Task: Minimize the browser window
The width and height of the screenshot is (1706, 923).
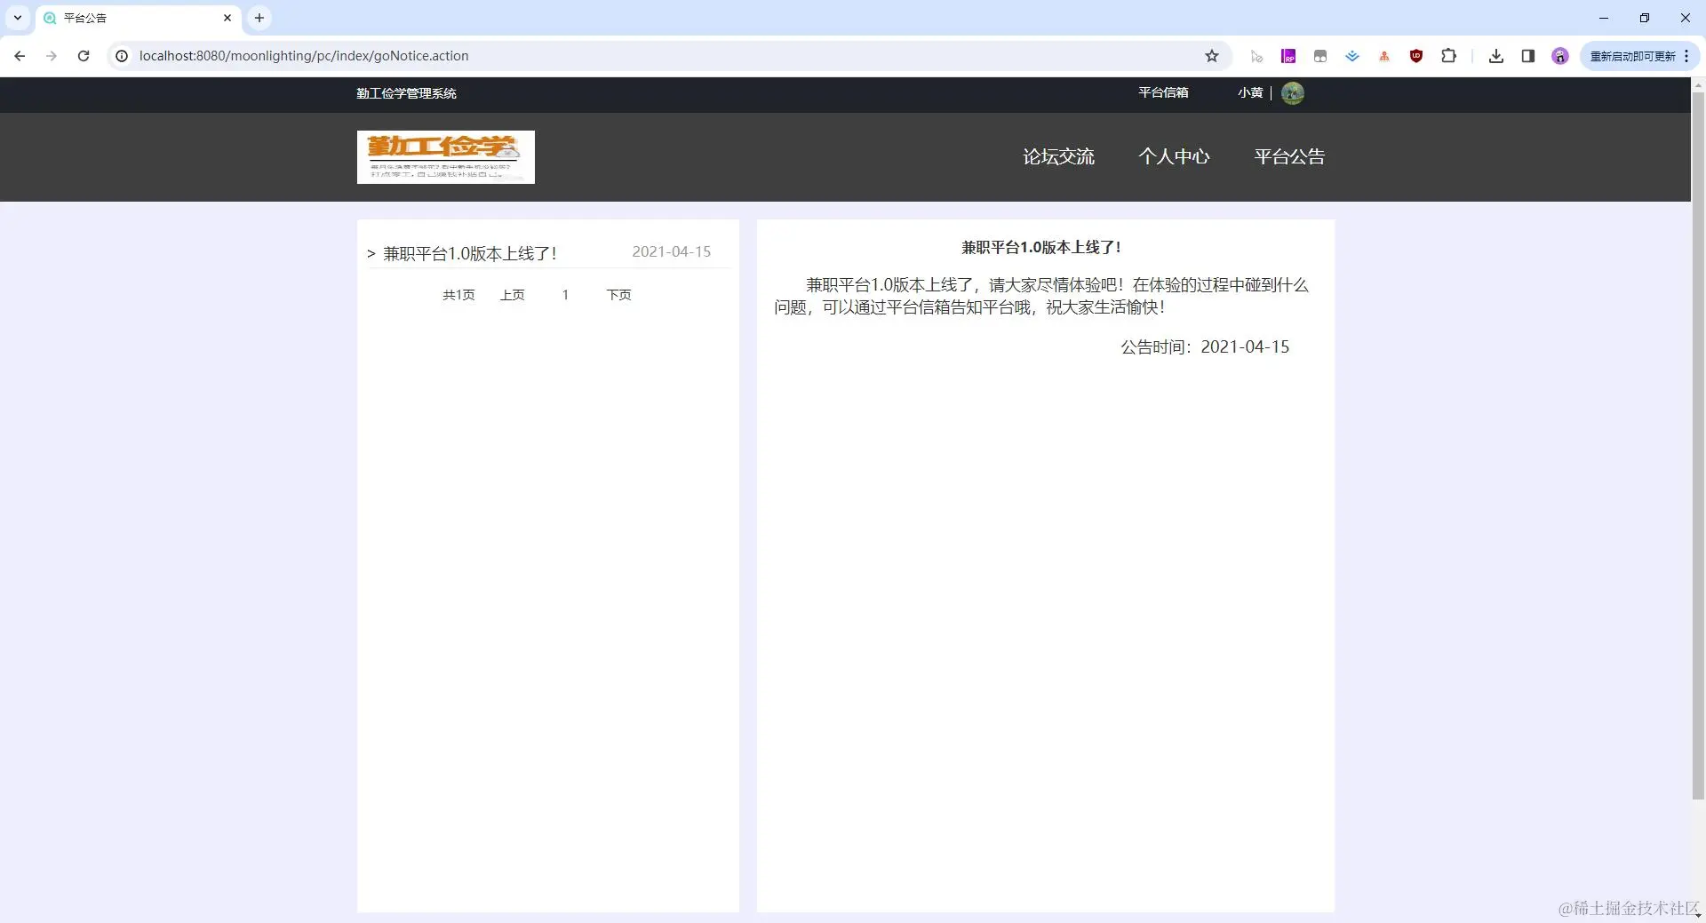Action: point(1604,18)
